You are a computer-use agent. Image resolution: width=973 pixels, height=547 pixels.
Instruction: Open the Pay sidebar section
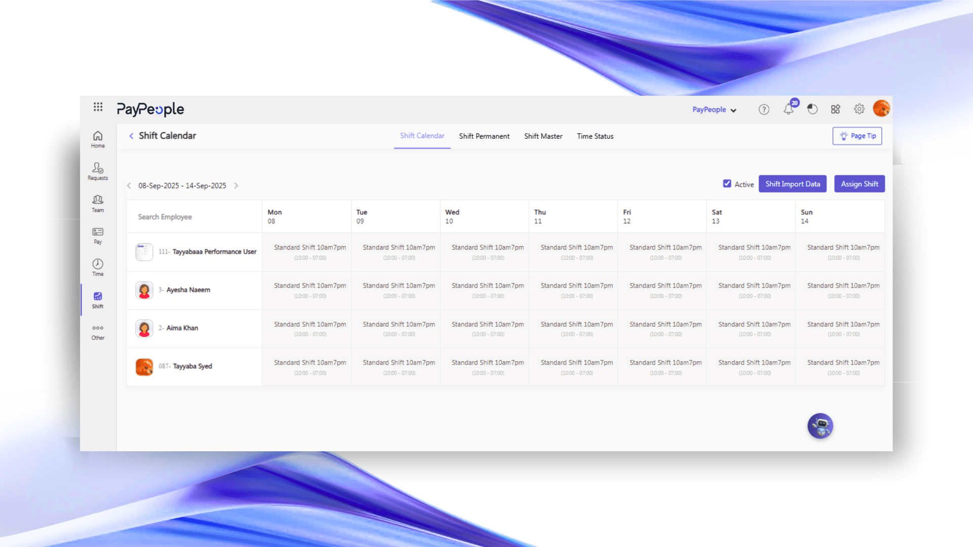[98, 236]
